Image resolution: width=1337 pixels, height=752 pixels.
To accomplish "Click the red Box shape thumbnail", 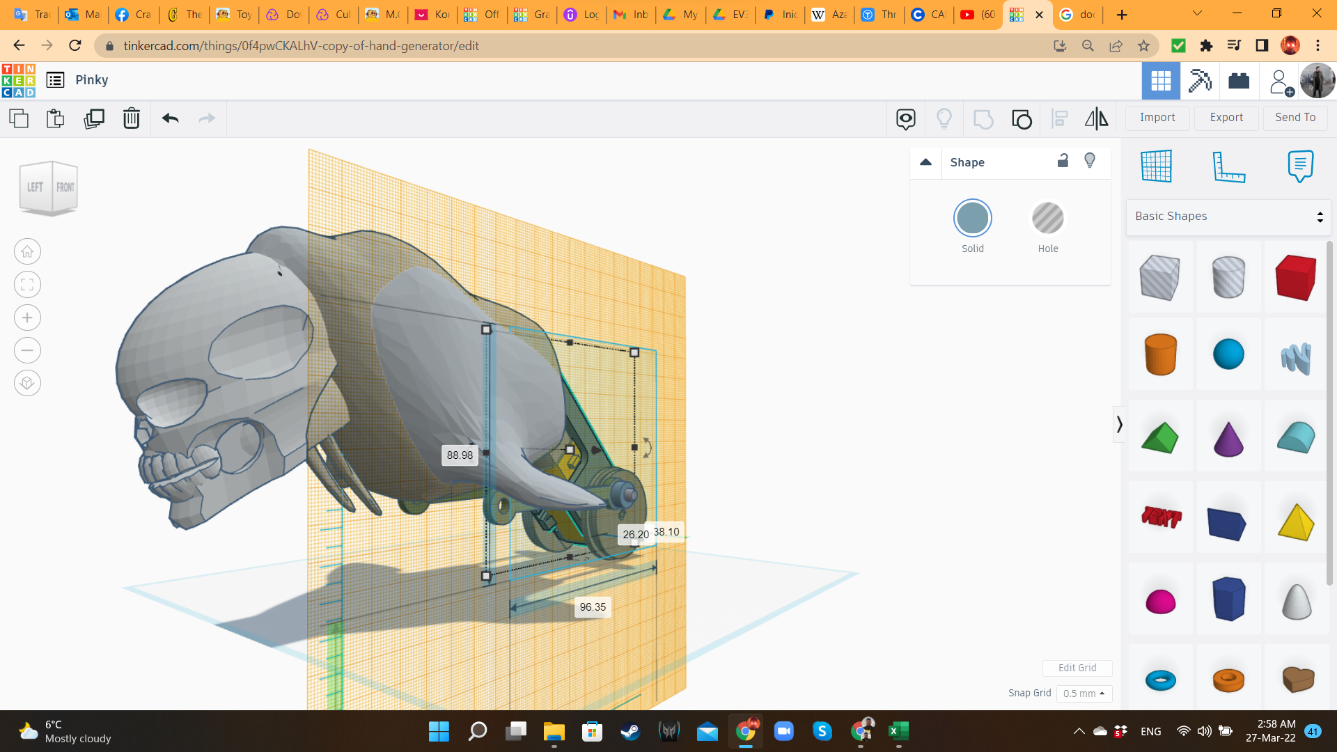I will coord(1295,278).
